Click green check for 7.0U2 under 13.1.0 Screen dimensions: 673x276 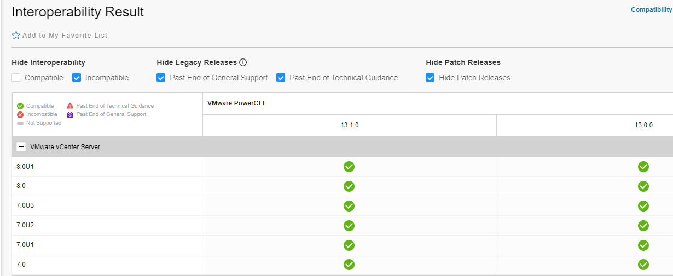click(x=349, y=226)
